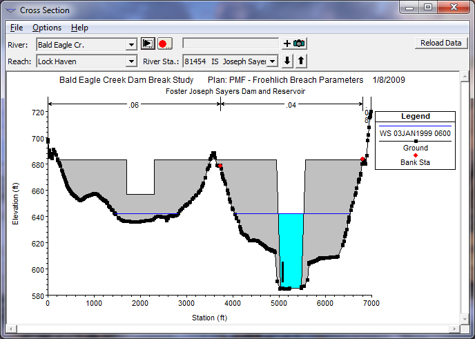Maximize the Cross Section window

coord(428,8)
